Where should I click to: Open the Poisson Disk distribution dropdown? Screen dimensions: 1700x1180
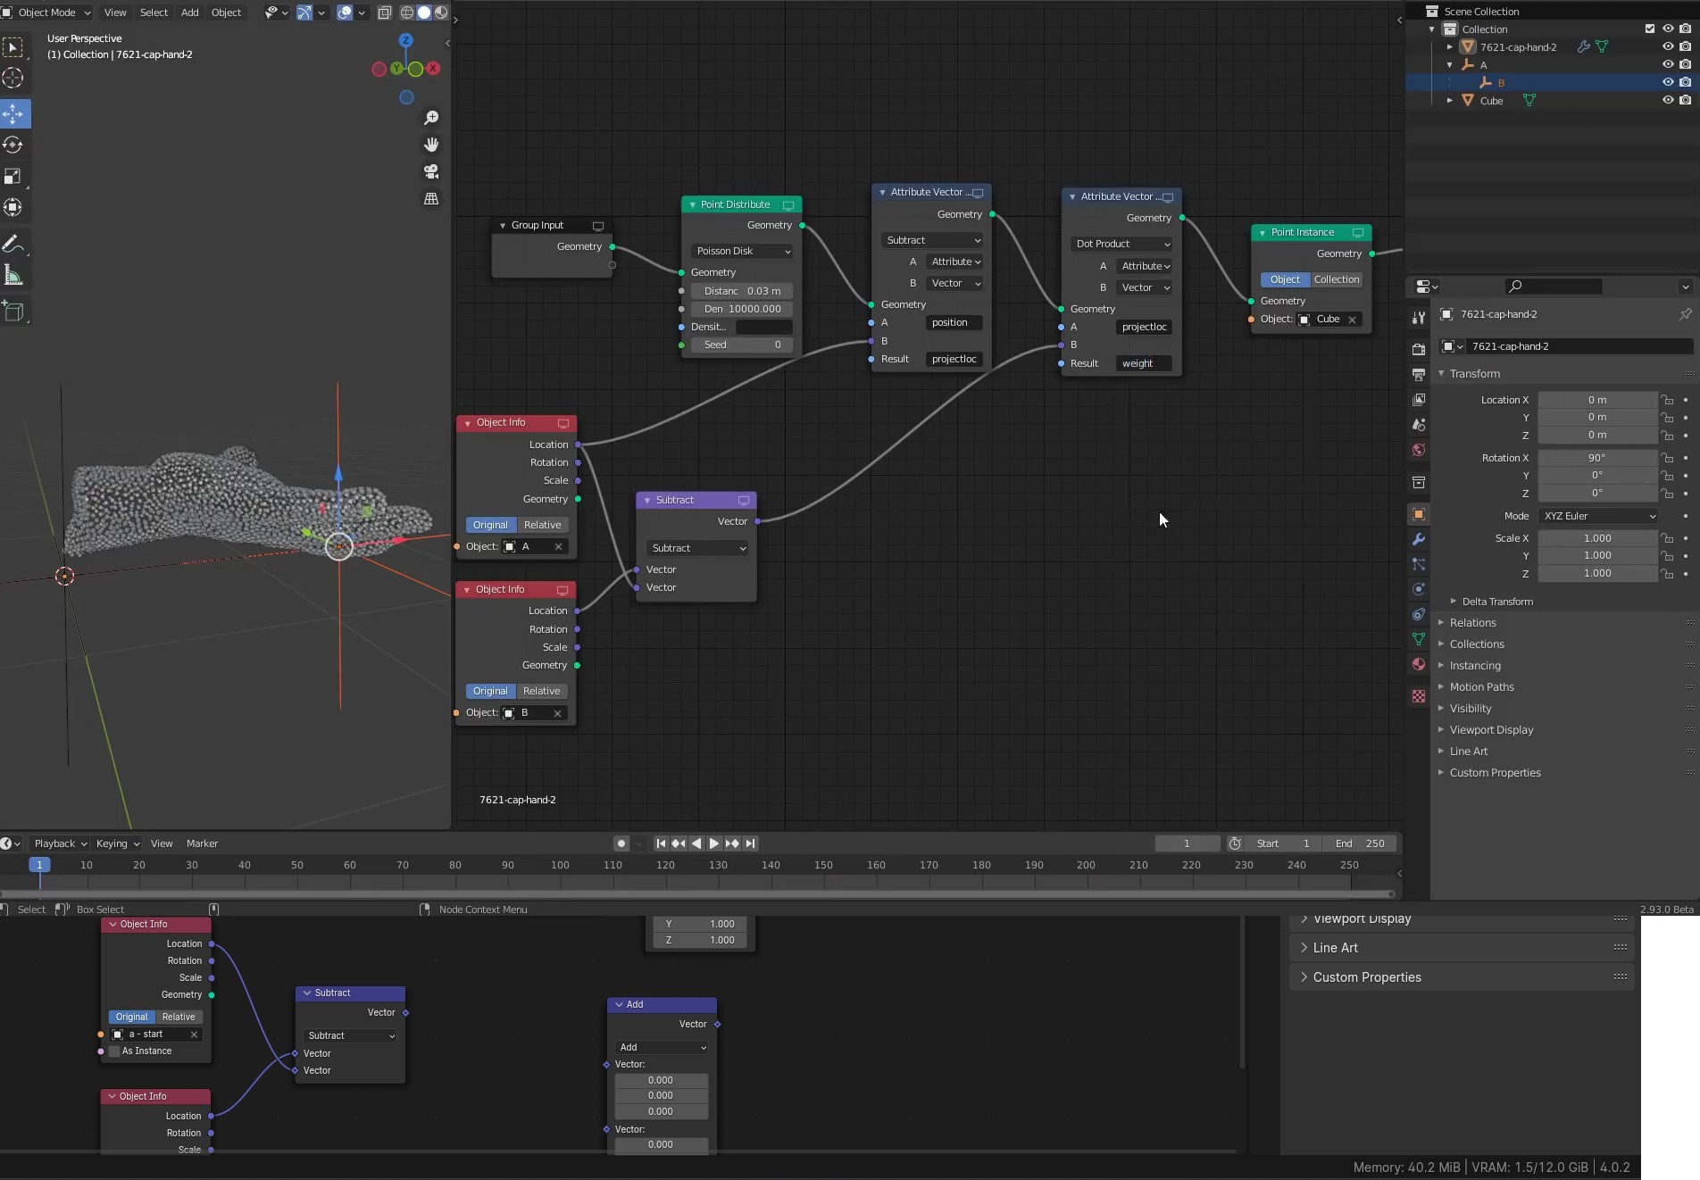(742, 251)
